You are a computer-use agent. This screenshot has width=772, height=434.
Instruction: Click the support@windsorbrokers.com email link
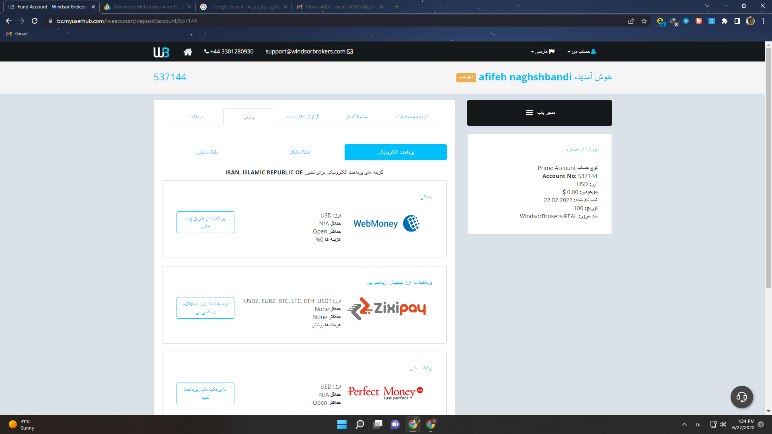click(x=309, y=51)
